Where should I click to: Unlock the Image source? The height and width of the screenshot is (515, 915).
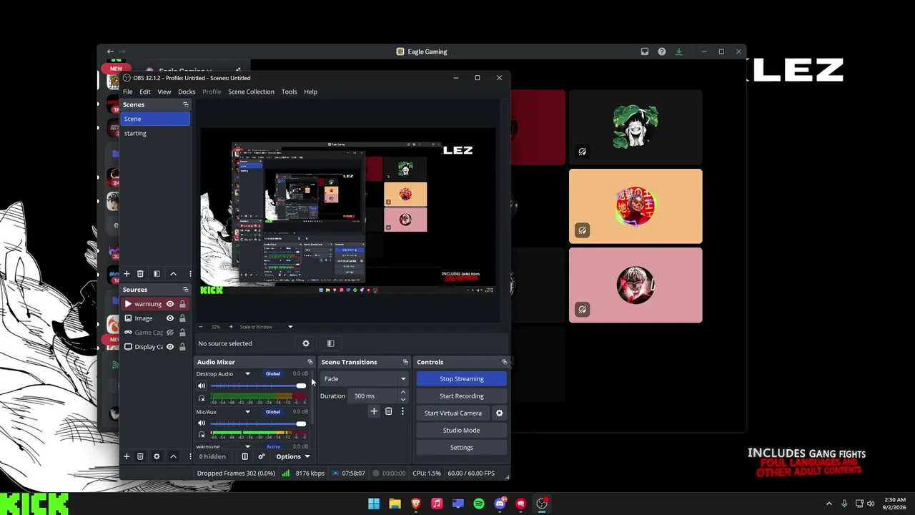click(182, 318)
